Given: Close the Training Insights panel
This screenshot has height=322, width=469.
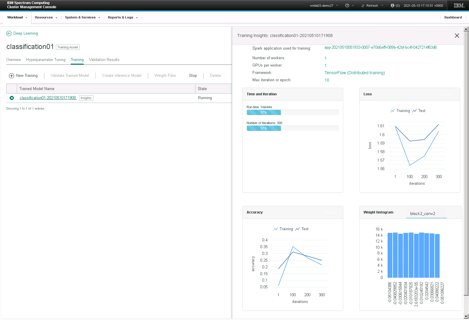Looking at the screenshot, I should point(457,35).
